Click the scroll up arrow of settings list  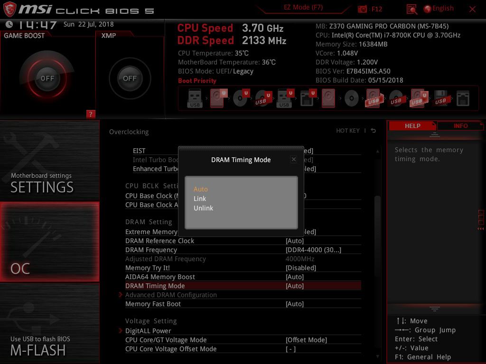(377, 151)
